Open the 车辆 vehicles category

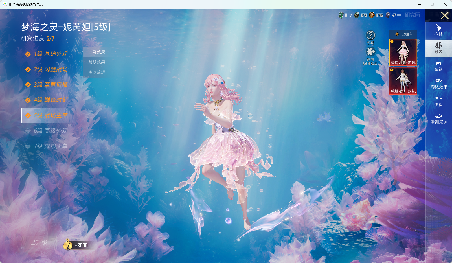[438, 66]
